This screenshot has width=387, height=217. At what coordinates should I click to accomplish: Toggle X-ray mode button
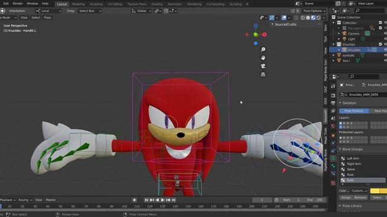click(x=296, y=17)
